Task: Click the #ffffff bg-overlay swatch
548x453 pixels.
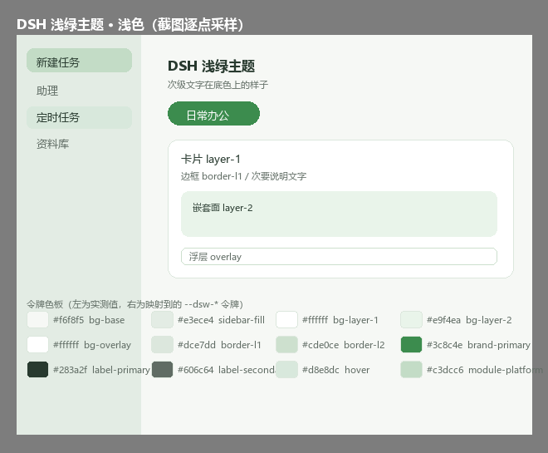Action: [37, 345]
